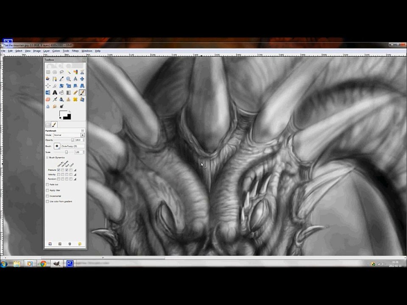Screen dimensions: 407x305
Task: Select the Move tool
Action: [82, 79]
